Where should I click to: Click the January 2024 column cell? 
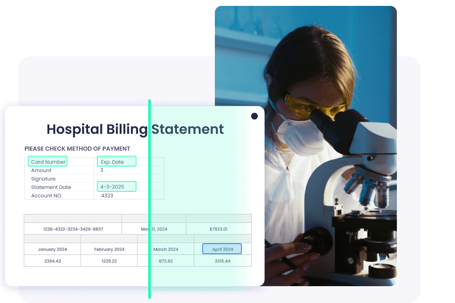pos(52,249)
